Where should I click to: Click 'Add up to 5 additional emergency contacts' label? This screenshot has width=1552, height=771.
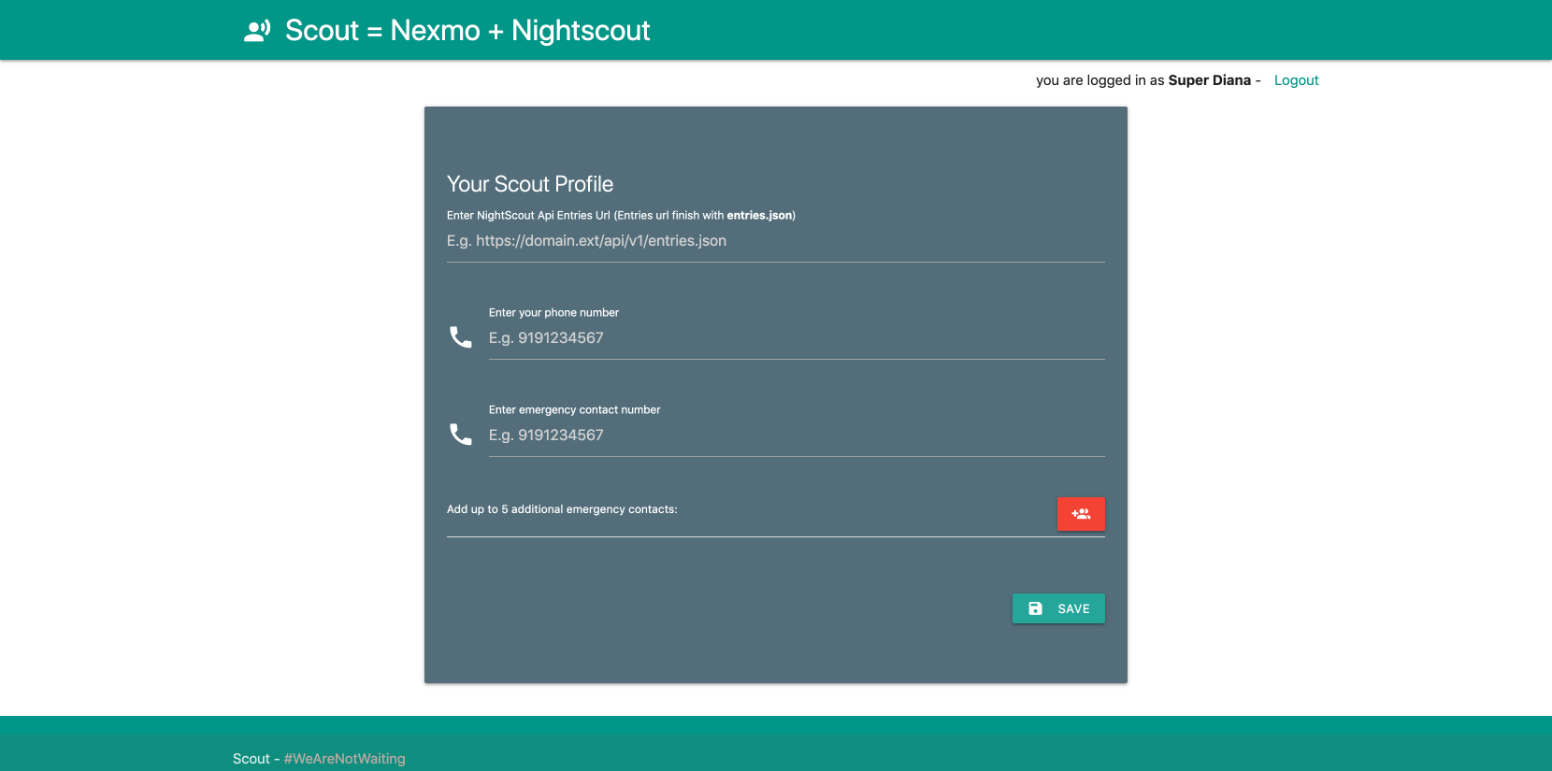click(x=562, y=509)
